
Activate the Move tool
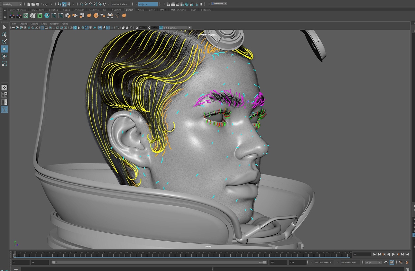pos(4,49)
